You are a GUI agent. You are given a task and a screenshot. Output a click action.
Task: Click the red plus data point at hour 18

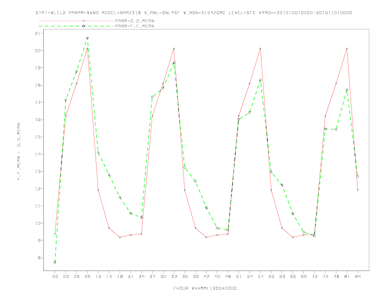tap(120, 237)
